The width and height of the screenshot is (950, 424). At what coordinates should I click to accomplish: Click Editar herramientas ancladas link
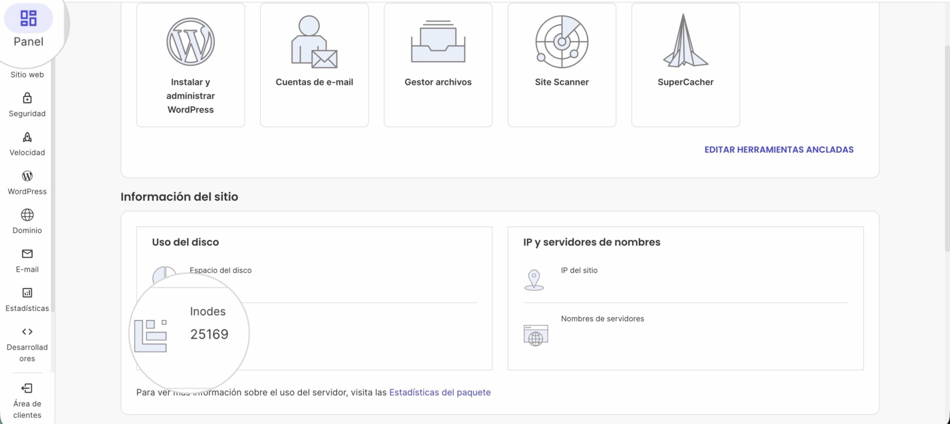(779, 149)
